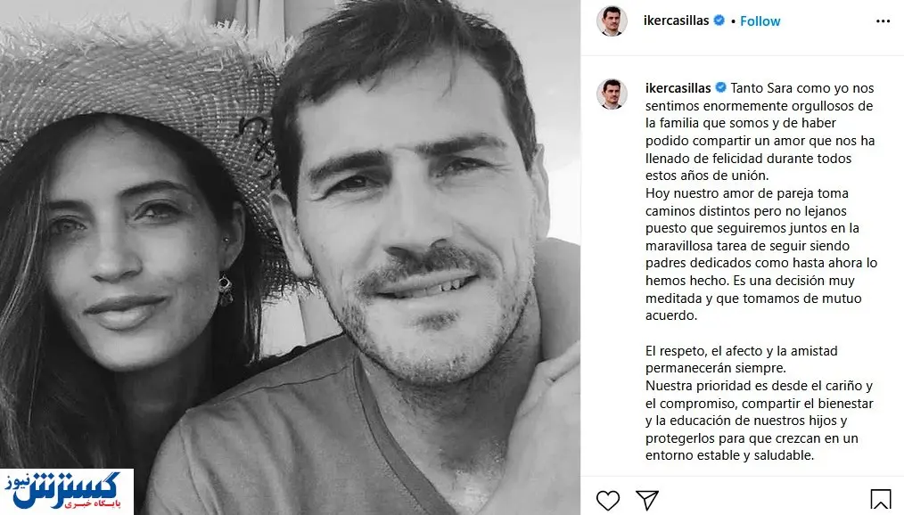Click the avatar beside the caption
Viewport: 904px width, 515px height.
(612, 94)
